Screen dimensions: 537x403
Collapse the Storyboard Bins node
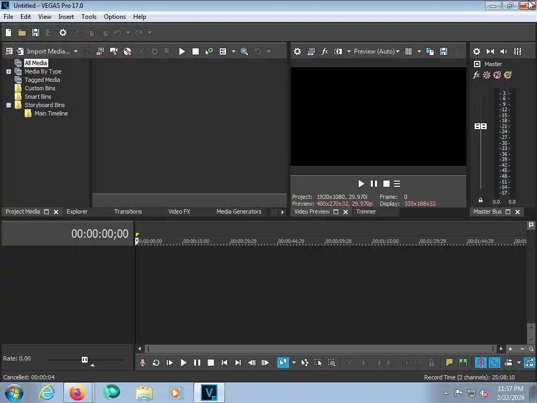click(x=8, y=105)
